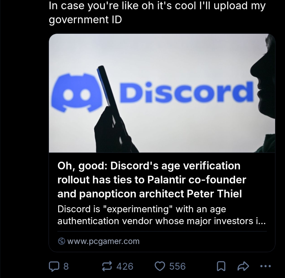This screenshot has width=285, height=278.
Task: Click the globe icon beside www.pcgamer.com
Action: [x=61, y=241]
